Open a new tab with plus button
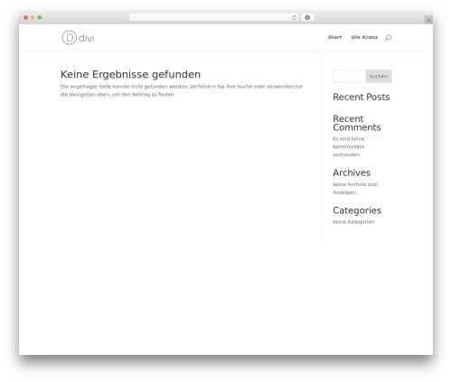Screen dimensions: 452x382 (x=428, y=20)
